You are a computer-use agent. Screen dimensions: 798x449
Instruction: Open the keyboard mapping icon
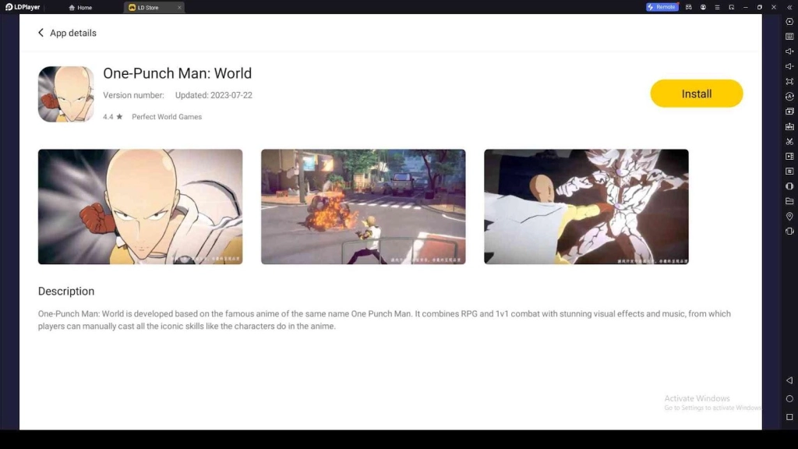[789, 37]
